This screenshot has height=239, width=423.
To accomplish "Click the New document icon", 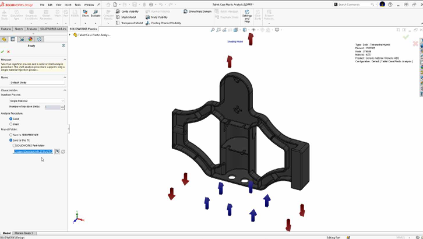I will pos(115,5).
